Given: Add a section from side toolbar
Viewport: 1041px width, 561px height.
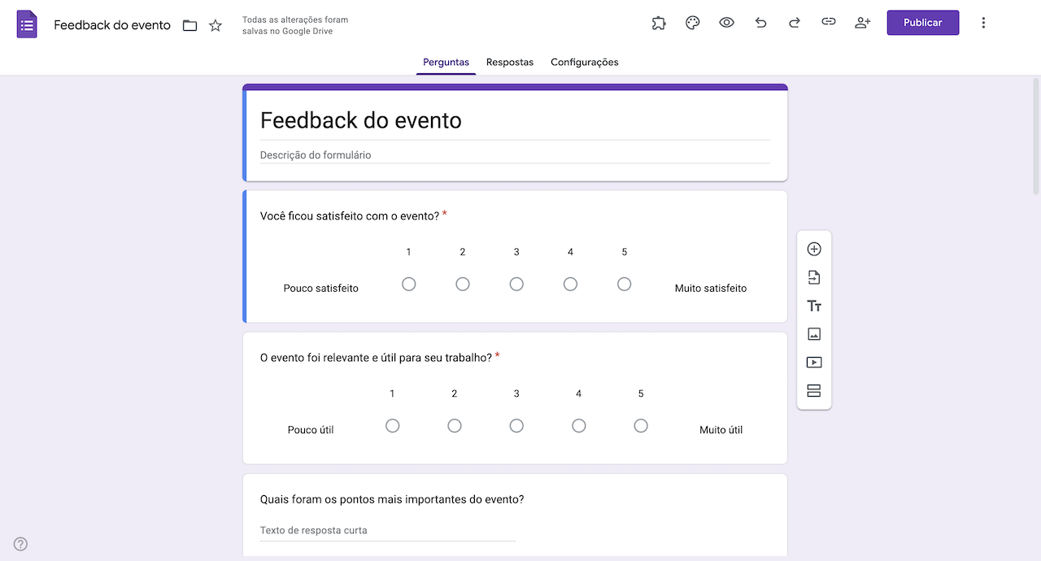Looking at the screenshot, I should tap(814, 391).
